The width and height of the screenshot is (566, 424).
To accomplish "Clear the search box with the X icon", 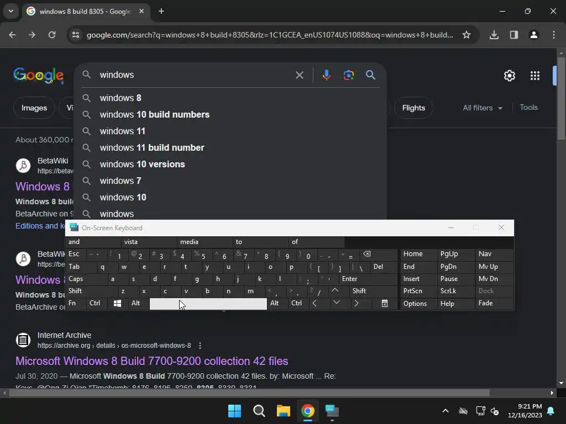I will 299,75.
